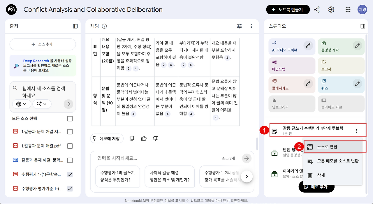
Task: Open the Google apps grid icon
Action: [348, 10]
